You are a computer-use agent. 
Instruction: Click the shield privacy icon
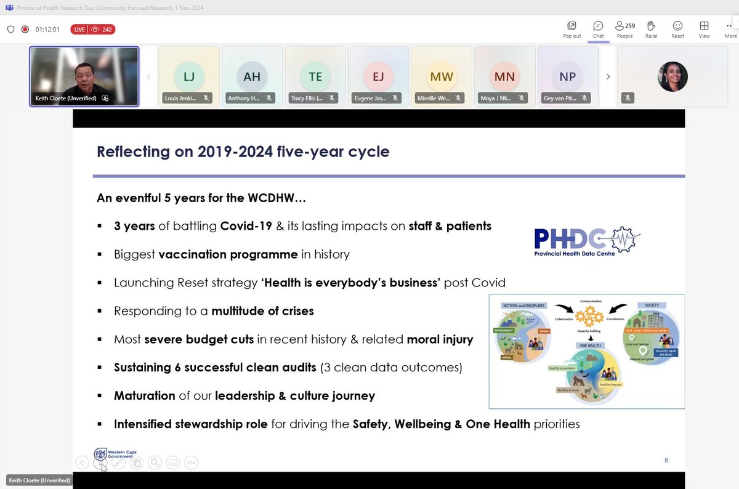(10, 29)
